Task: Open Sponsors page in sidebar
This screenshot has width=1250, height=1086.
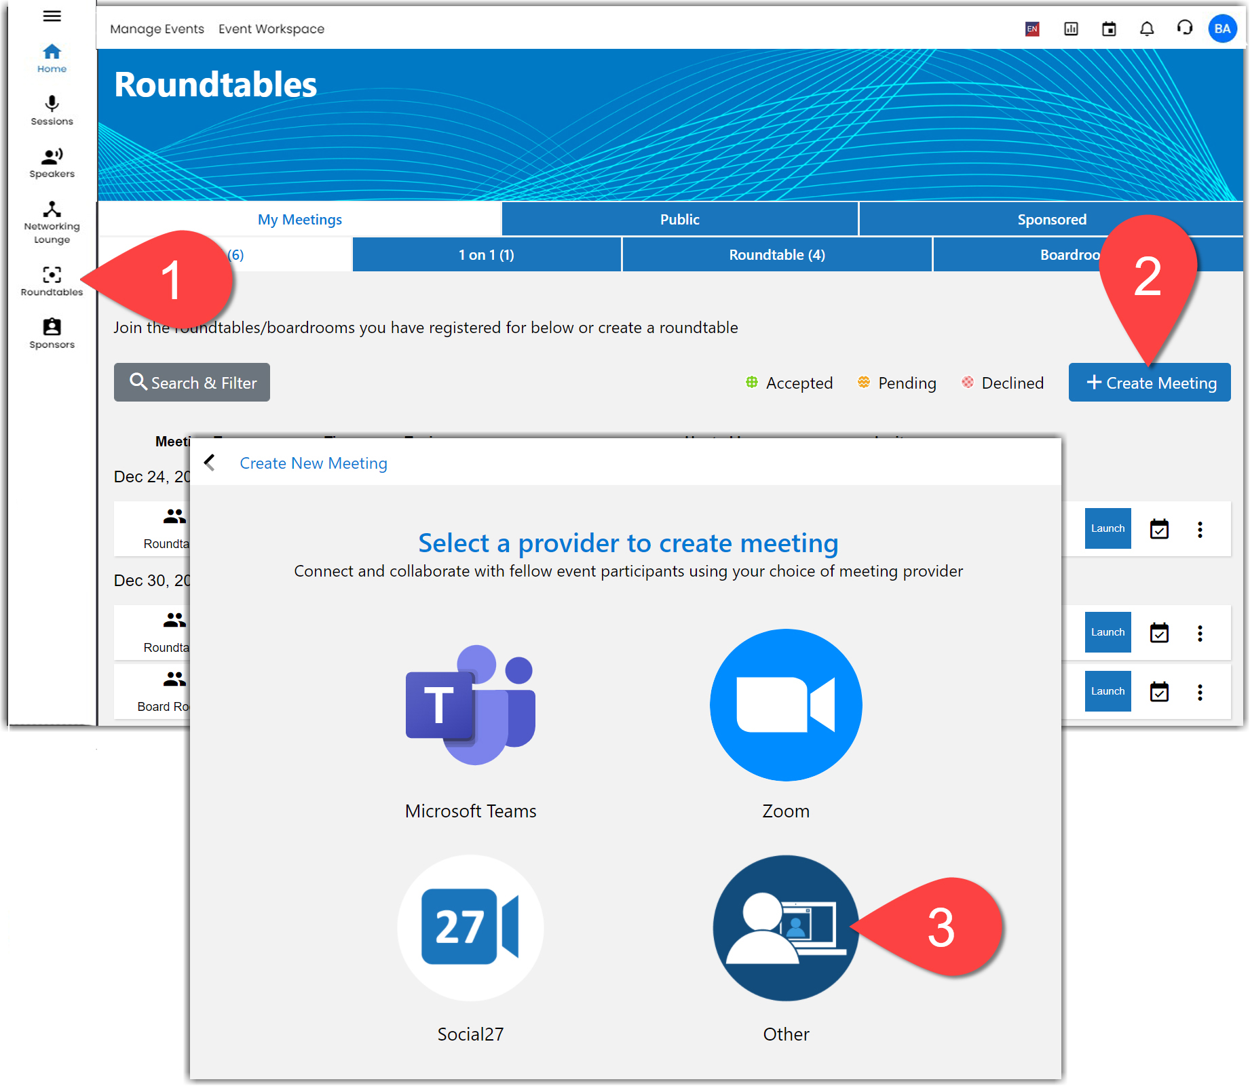Action: [52, 333]
